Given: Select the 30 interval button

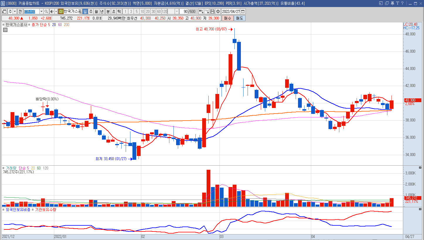Looking at the screenshot, I should pos(153,11).
